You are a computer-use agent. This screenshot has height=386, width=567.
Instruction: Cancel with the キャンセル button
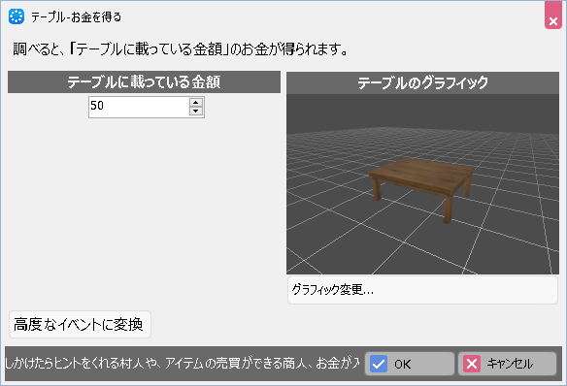pos(507,364)
